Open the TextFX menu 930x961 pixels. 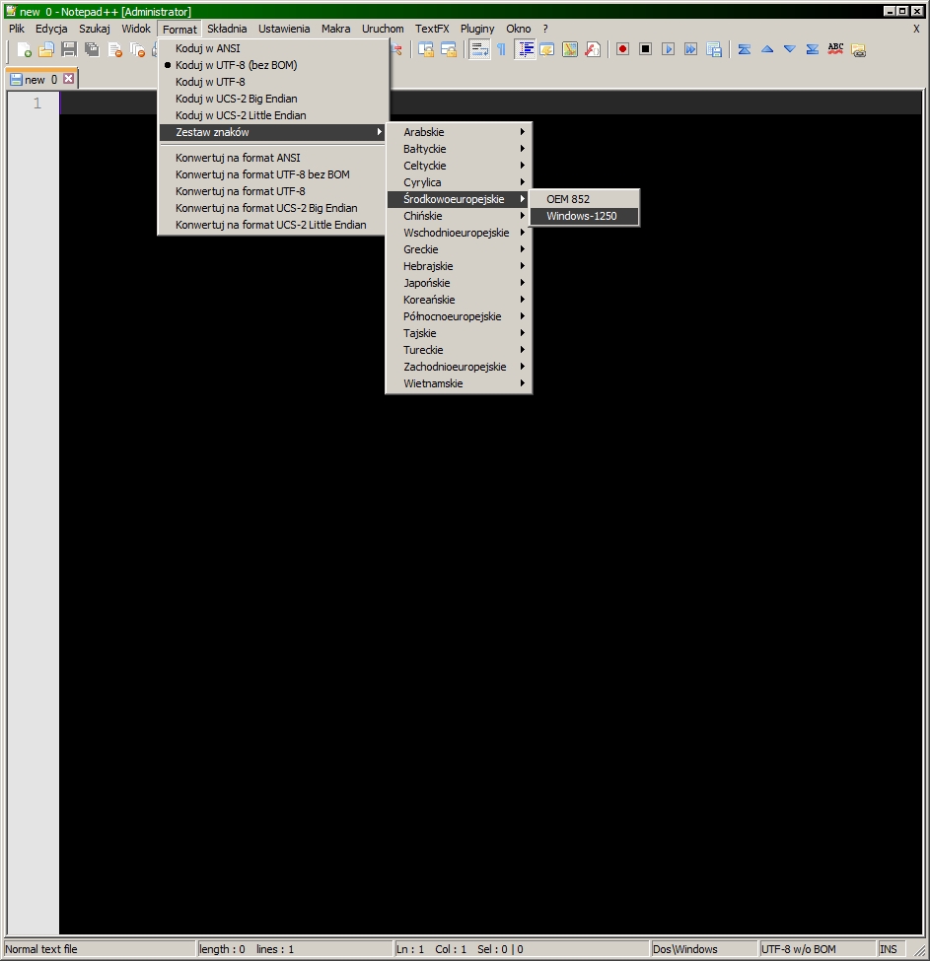pos(432,29)
